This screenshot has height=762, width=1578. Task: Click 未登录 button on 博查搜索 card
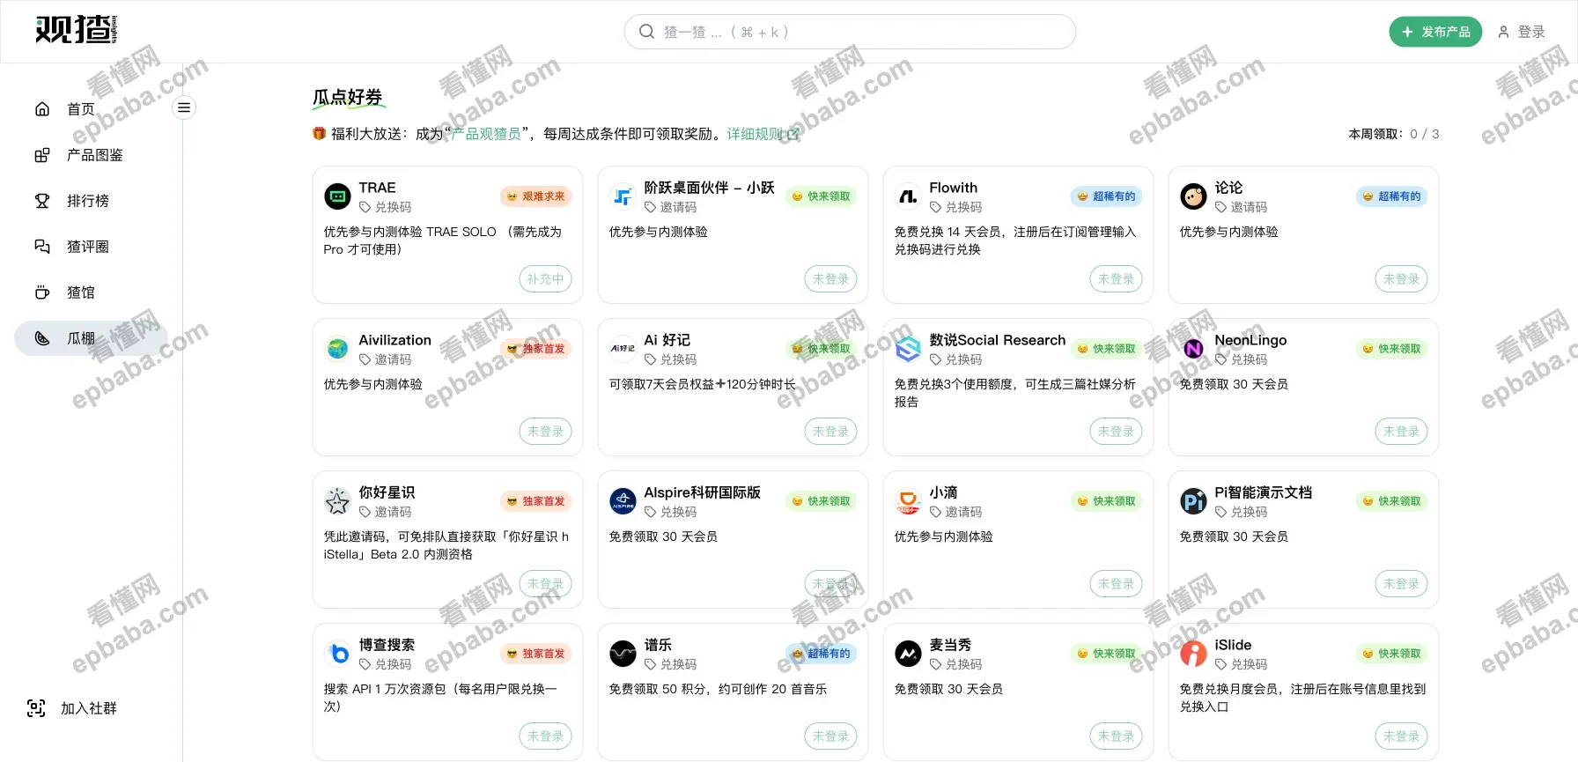click(x=545, y=736)
